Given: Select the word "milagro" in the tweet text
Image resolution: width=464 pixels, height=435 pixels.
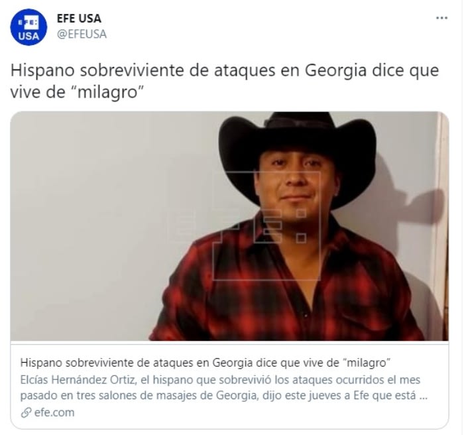Looking at the screenshot, I should coord(107,92).
